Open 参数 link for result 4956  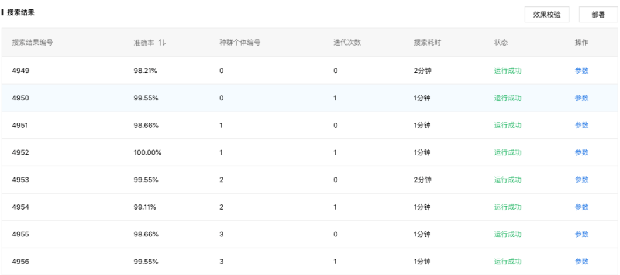581,261
